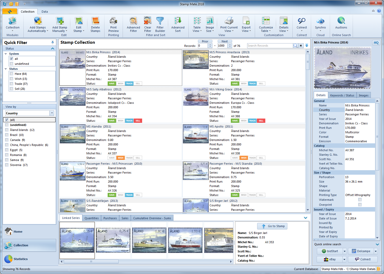This screenshot has width=384, height=274.
Task: Open the View by Country dropdown
Action: (52, 113)
